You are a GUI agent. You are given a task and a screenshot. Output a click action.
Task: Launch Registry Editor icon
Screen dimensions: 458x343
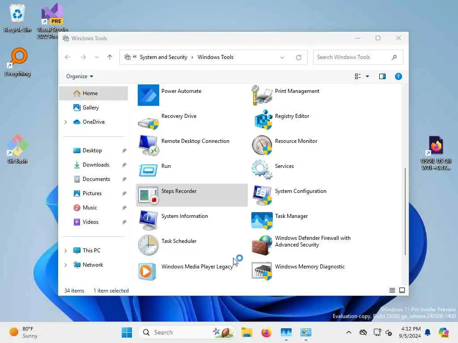click(x=263, y=120)
